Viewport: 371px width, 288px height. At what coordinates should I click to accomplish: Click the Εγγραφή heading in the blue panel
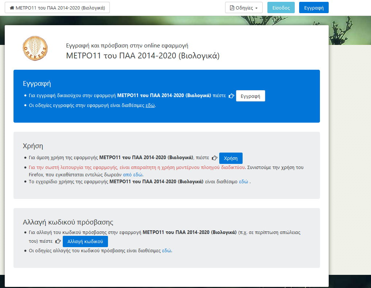[x=37, y=84]
